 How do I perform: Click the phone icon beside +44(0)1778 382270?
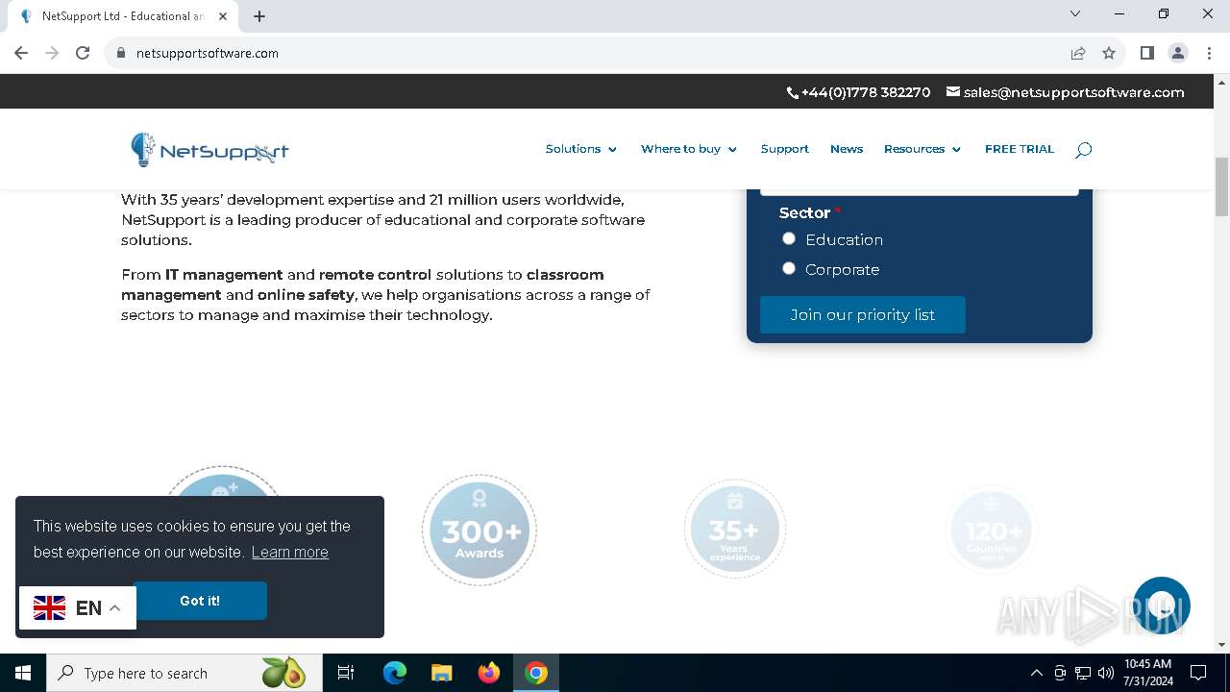(793, 93)
